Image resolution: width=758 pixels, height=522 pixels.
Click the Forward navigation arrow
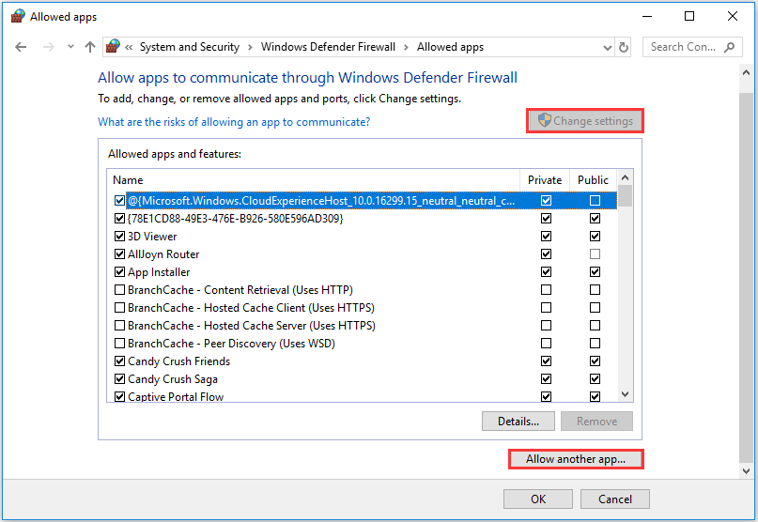coord(48,47)
